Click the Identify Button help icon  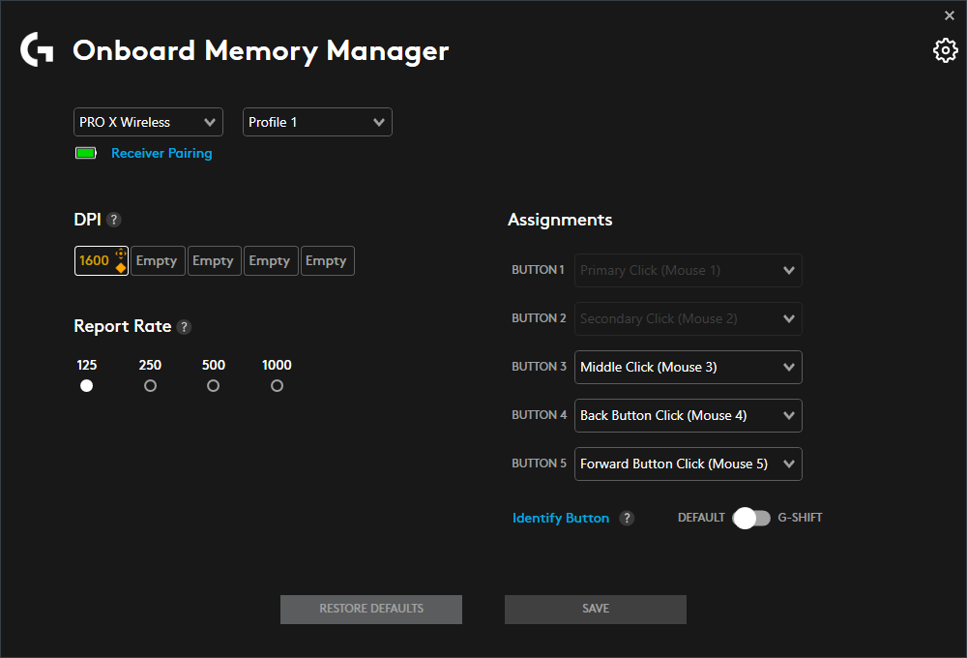pyautogui.click(x=627, y=518)
